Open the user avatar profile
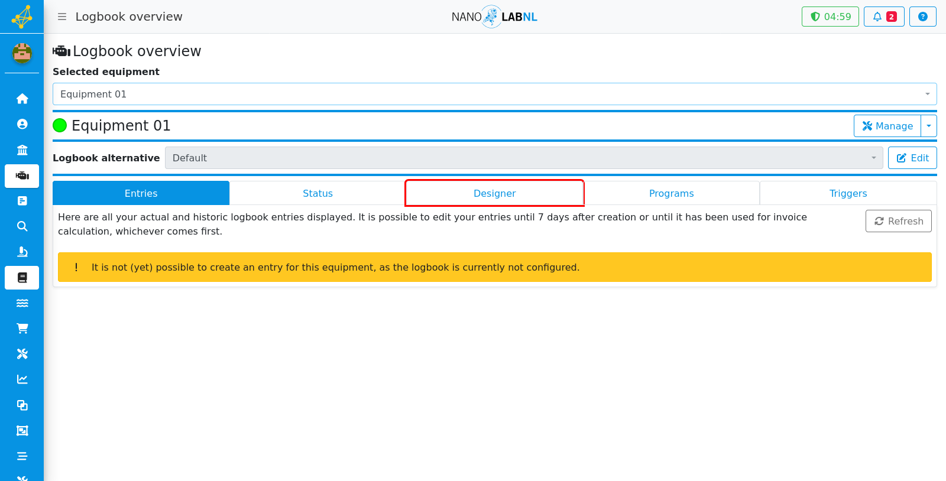 point(22,53)
